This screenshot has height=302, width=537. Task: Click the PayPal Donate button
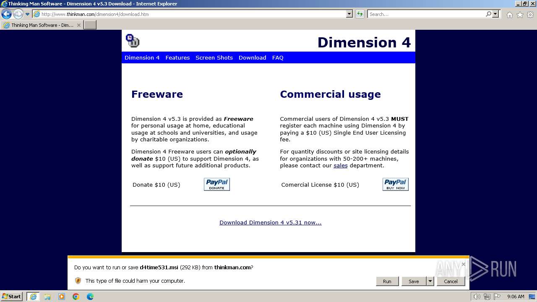(217, 184)
